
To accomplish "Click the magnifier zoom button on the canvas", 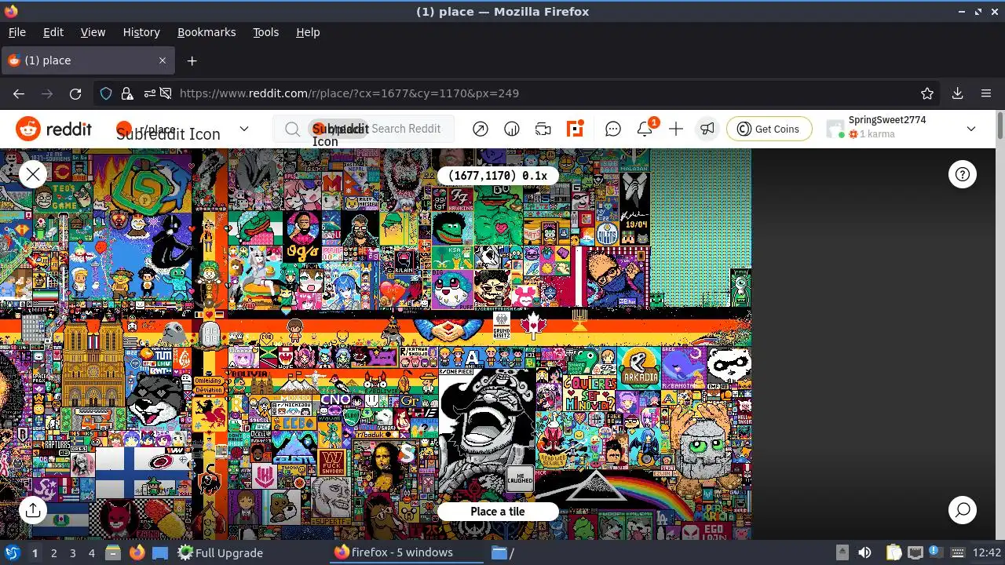I will pos(963,510).
